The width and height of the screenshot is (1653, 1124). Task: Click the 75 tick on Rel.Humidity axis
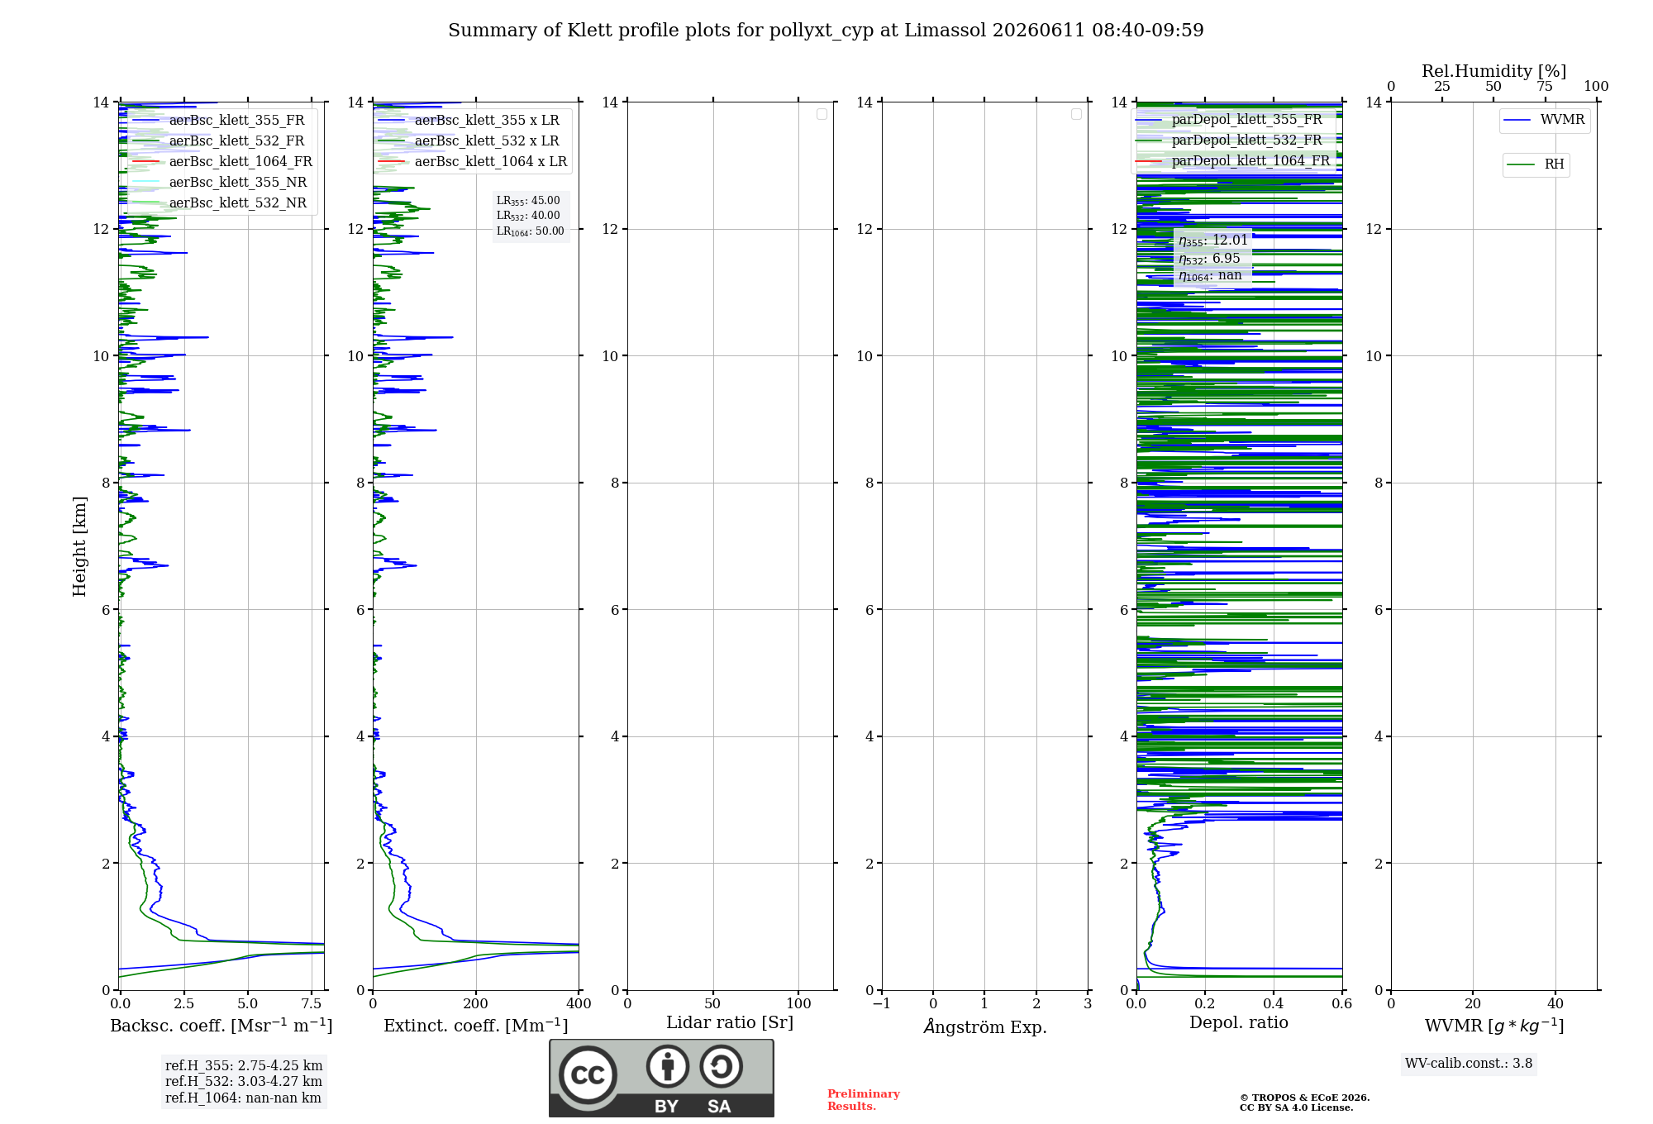[1545, 87]
